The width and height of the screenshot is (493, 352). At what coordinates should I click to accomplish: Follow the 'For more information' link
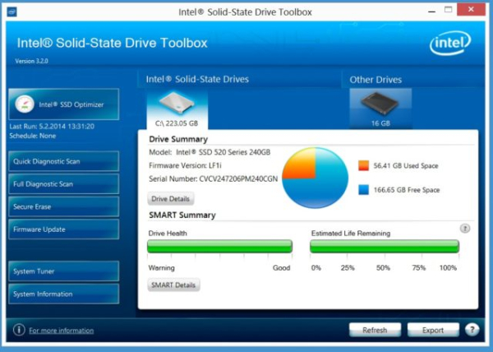click(x=62, y=331)
